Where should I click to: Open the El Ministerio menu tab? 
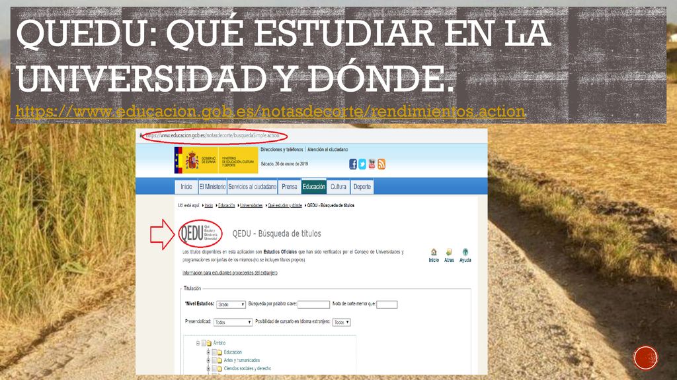[x=212, y=187]
